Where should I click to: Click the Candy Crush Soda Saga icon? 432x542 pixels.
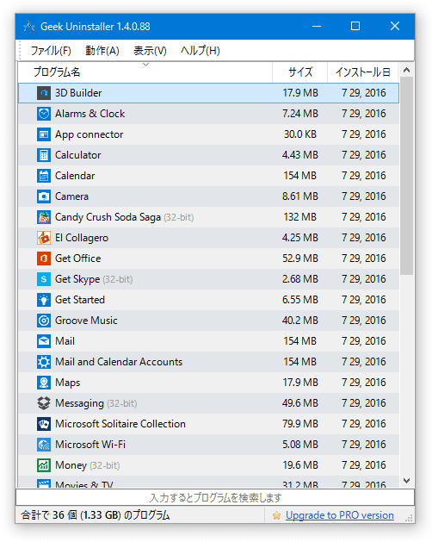(44, 217)
